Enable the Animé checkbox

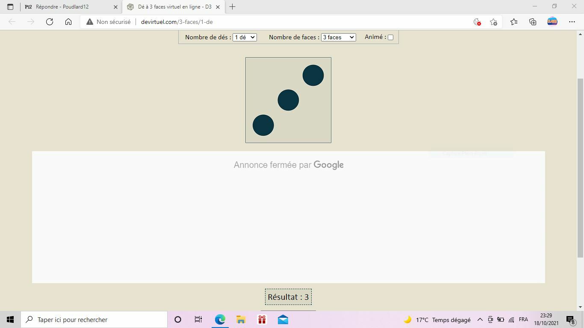pos(390,37)
